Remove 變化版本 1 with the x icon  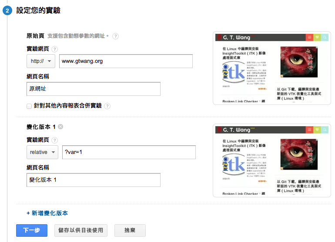pos(60,127)
